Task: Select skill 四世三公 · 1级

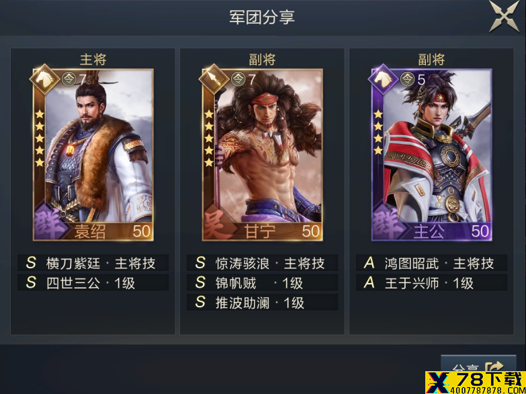Action: pos(93,283)
